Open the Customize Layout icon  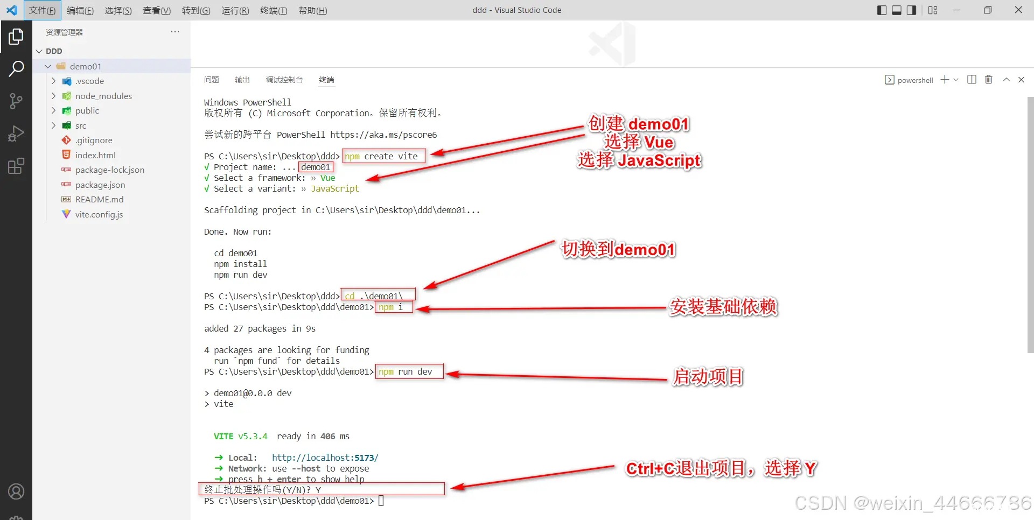coord(933,10)
